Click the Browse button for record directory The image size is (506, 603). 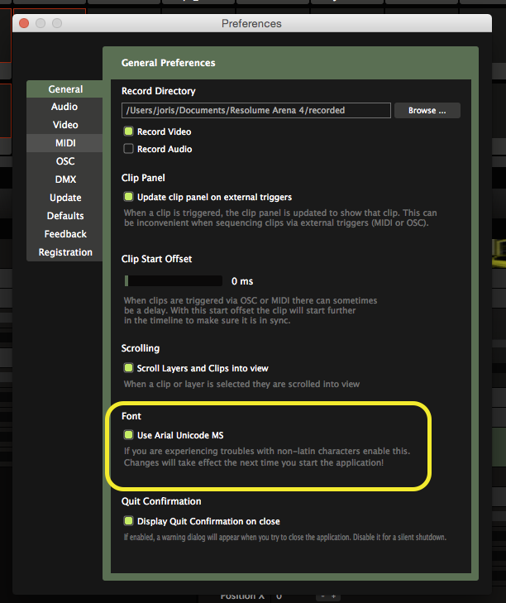(427, 110)
